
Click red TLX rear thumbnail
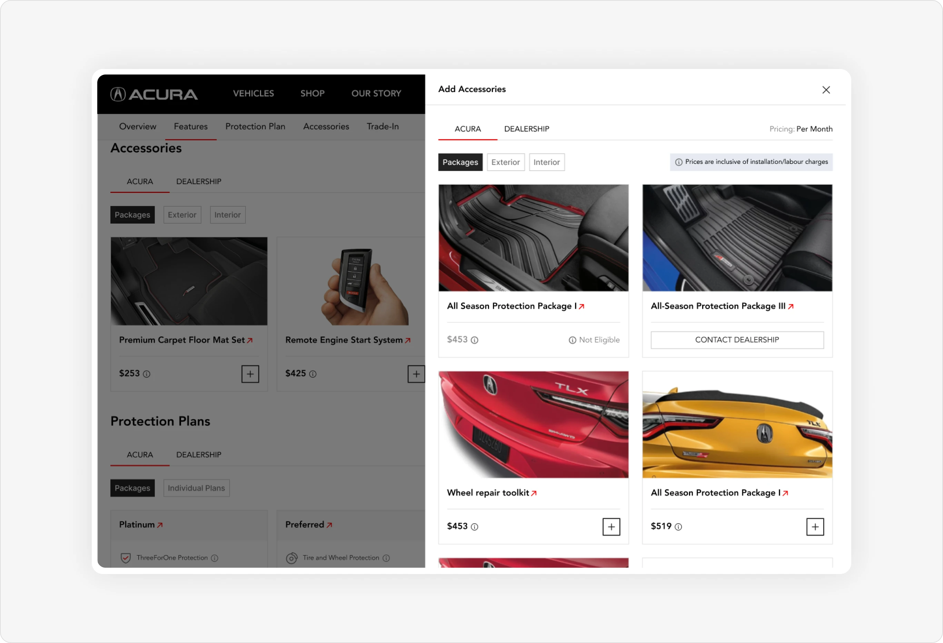(533, 425)
